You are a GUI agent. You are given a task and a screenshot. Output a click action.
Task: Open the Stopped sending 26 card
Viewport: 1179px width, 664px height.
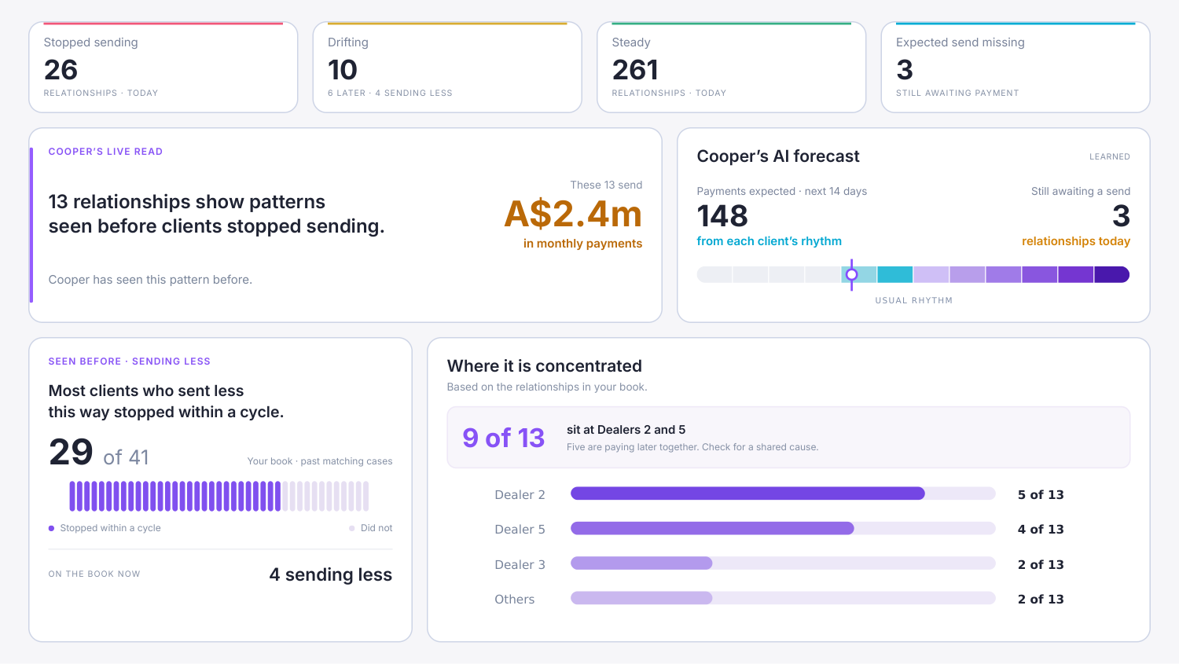(x=163, y=68)
